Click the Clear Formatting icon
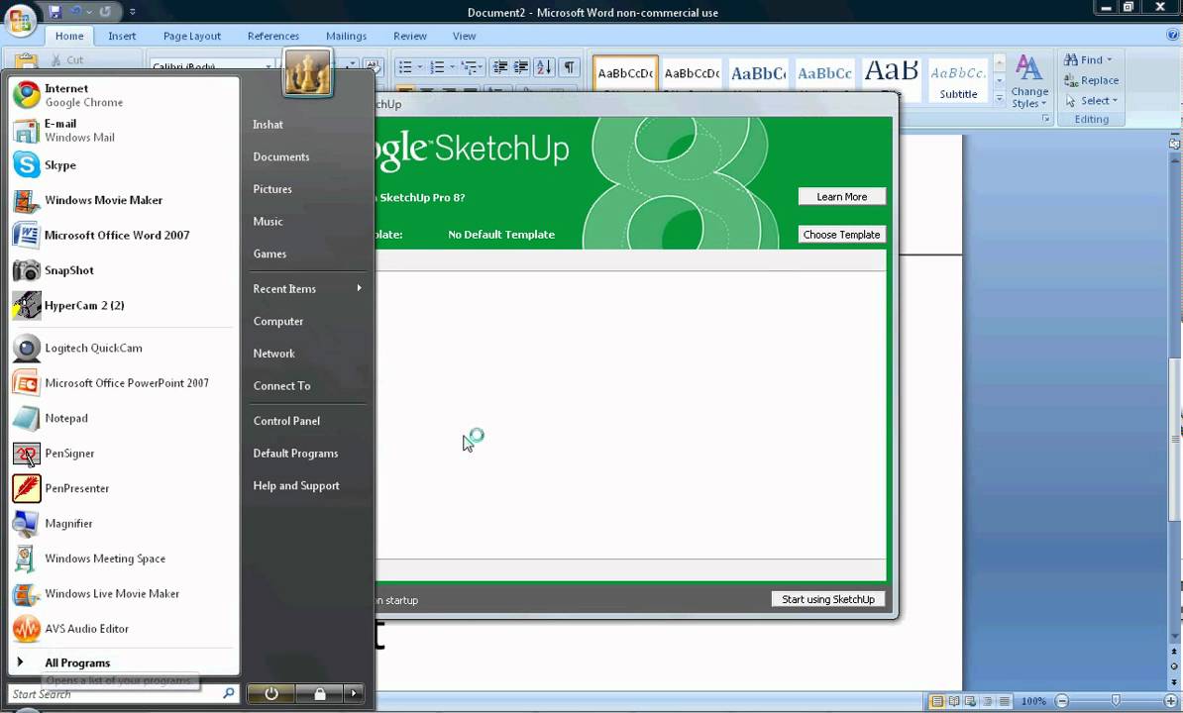 pyautogui.click(x=372, y=67)
